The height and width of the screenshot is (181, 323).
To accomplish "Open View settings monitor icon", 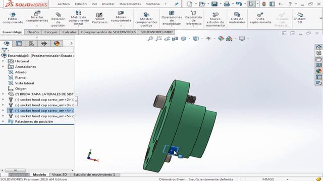I will pos(242,39).
